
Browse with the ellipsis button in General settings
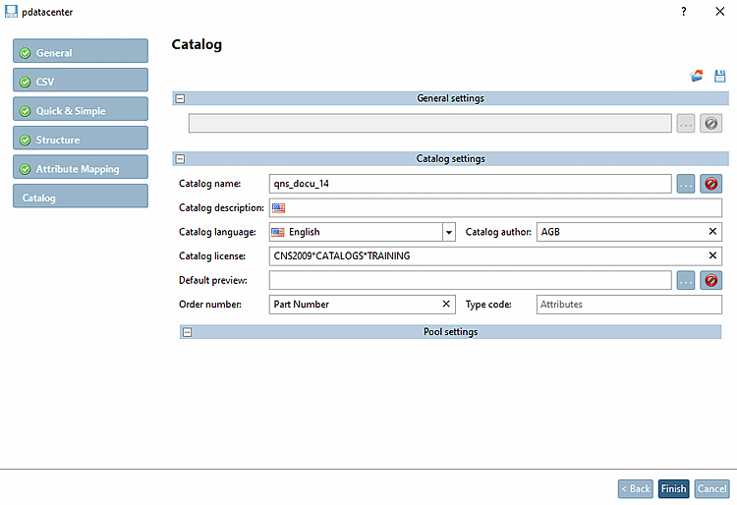(x=685, y=124)
